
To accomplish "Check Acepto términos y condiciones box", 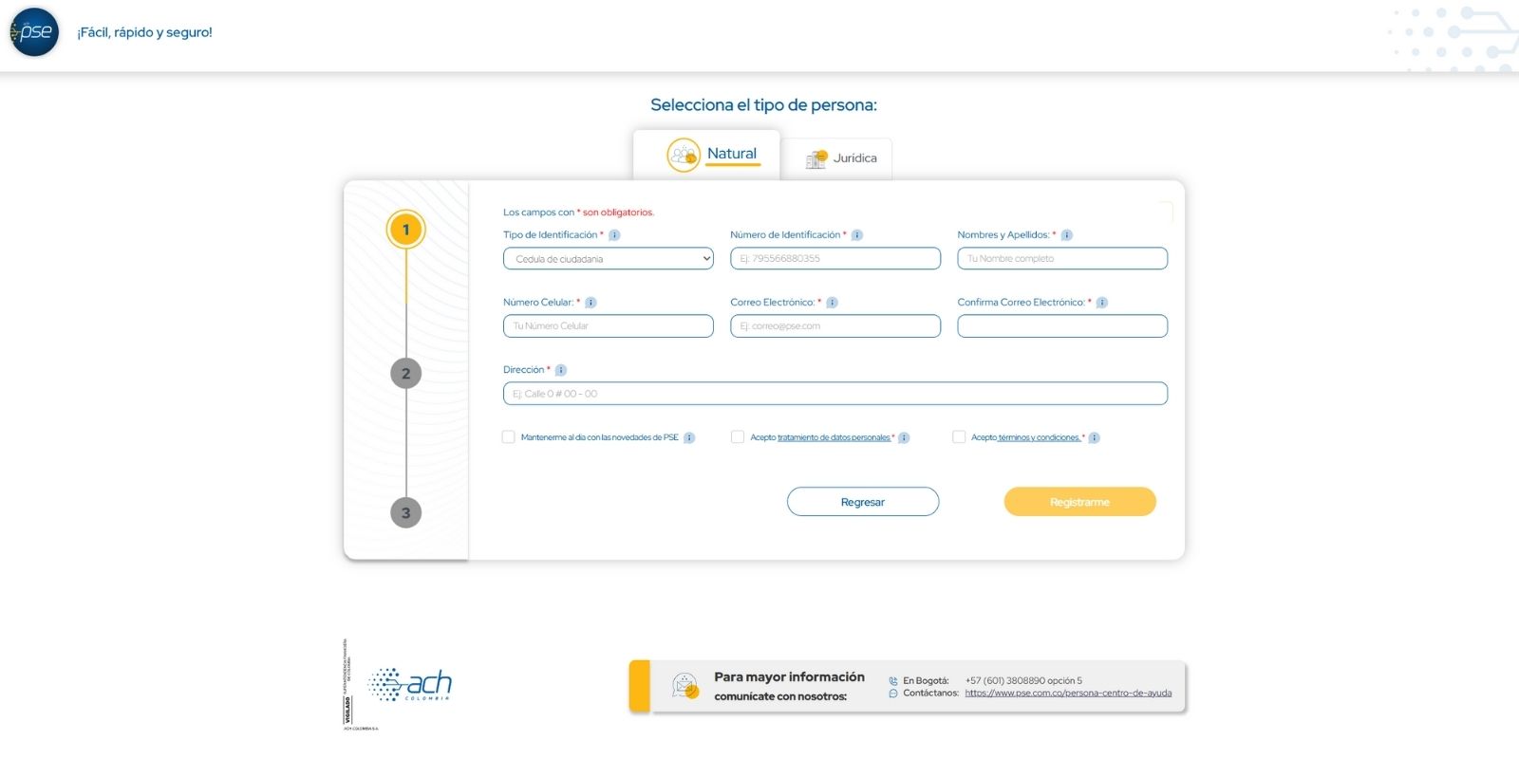I will click(959, 437).
